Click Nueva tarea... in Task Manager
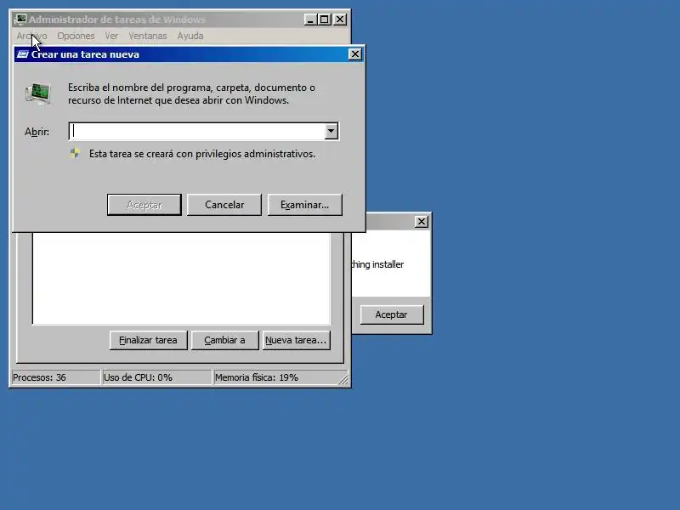The image size is (680, 510). [296, 341]
